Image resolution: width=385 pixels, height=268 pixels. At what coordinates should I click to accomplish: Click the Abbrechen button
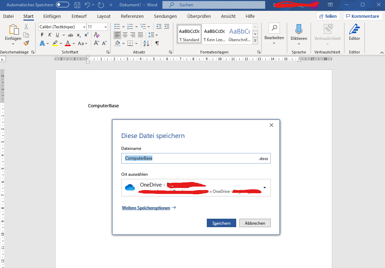(x=255, y=223)
